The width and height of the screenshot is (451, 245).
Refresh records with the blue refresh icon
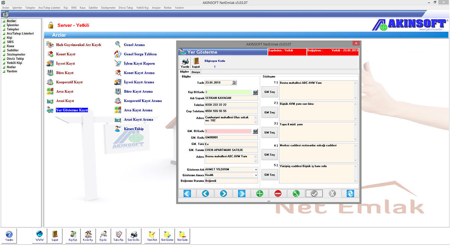click(350, 193)
